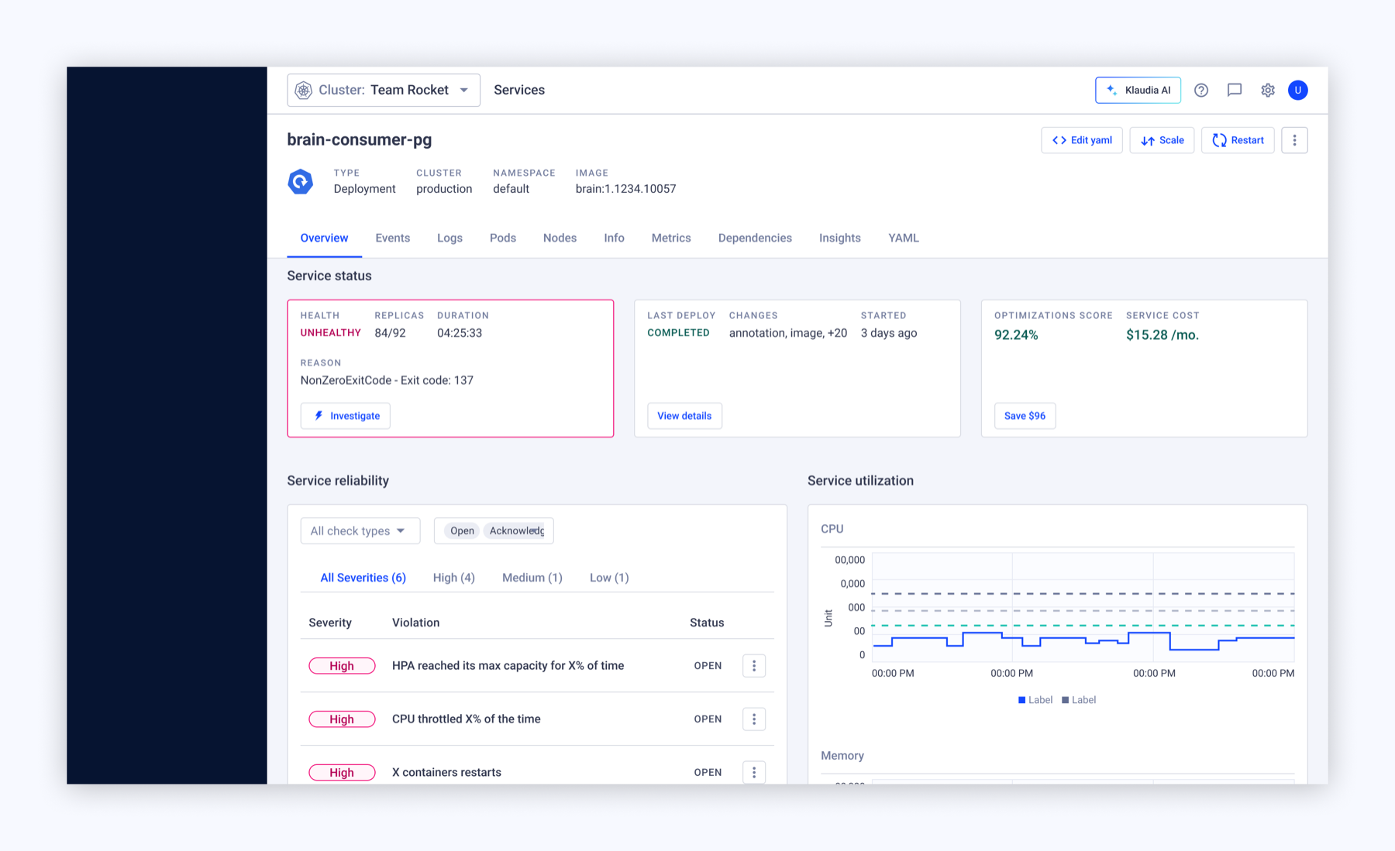The image size is (1395, 851).
Task: Click the Edit yaml button
Action: 1082,140
